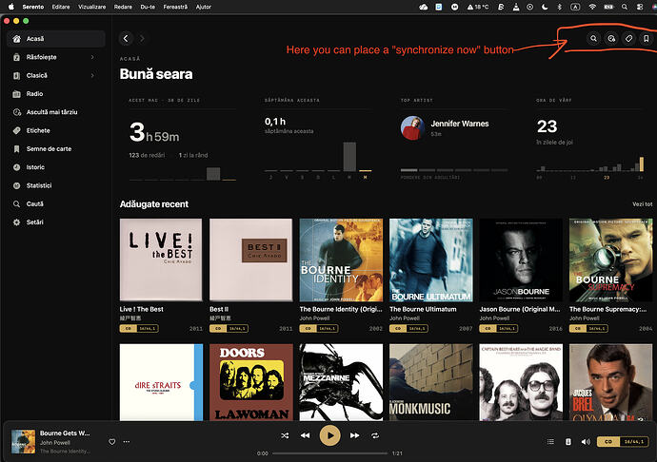Screen dimensions: 657x462
Task: Expand the Răsfoiește chevron
Action: pyautogui.click(x=92, y=57)
